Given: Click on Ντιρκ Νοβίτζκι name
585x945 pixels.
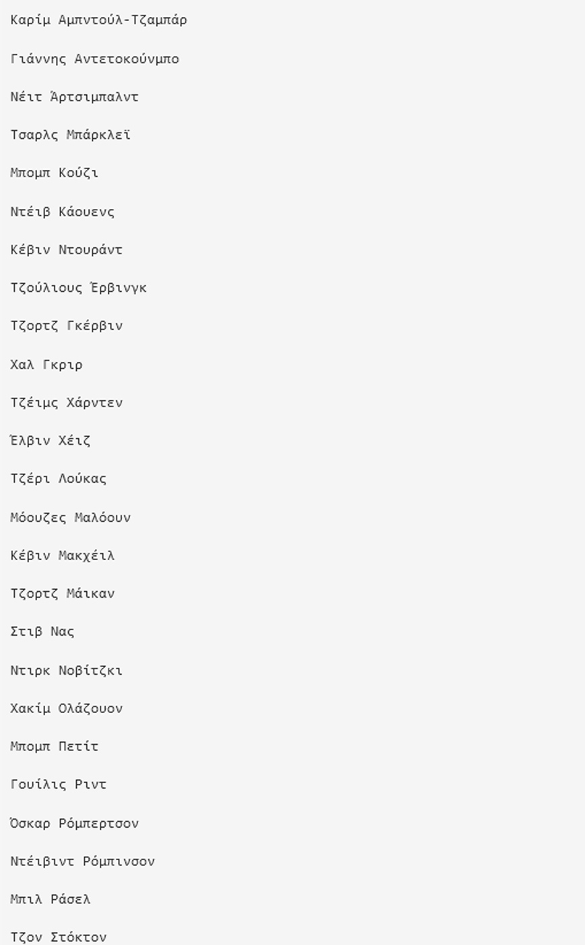Looking at the screenshot, I should pos(66,671).
